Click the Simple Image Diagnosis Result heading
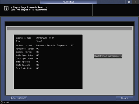The height and width of the screenshot is (104, 139). pyautogui.click(x=29, y=8)
